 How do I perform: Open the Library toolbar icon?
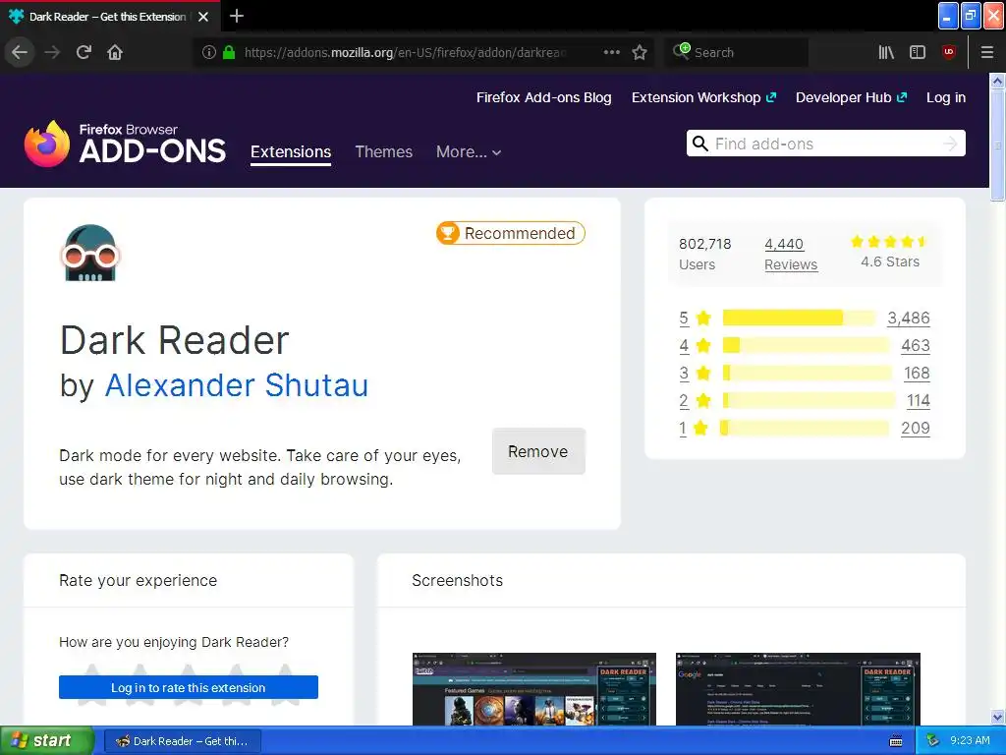pos(886,52)
